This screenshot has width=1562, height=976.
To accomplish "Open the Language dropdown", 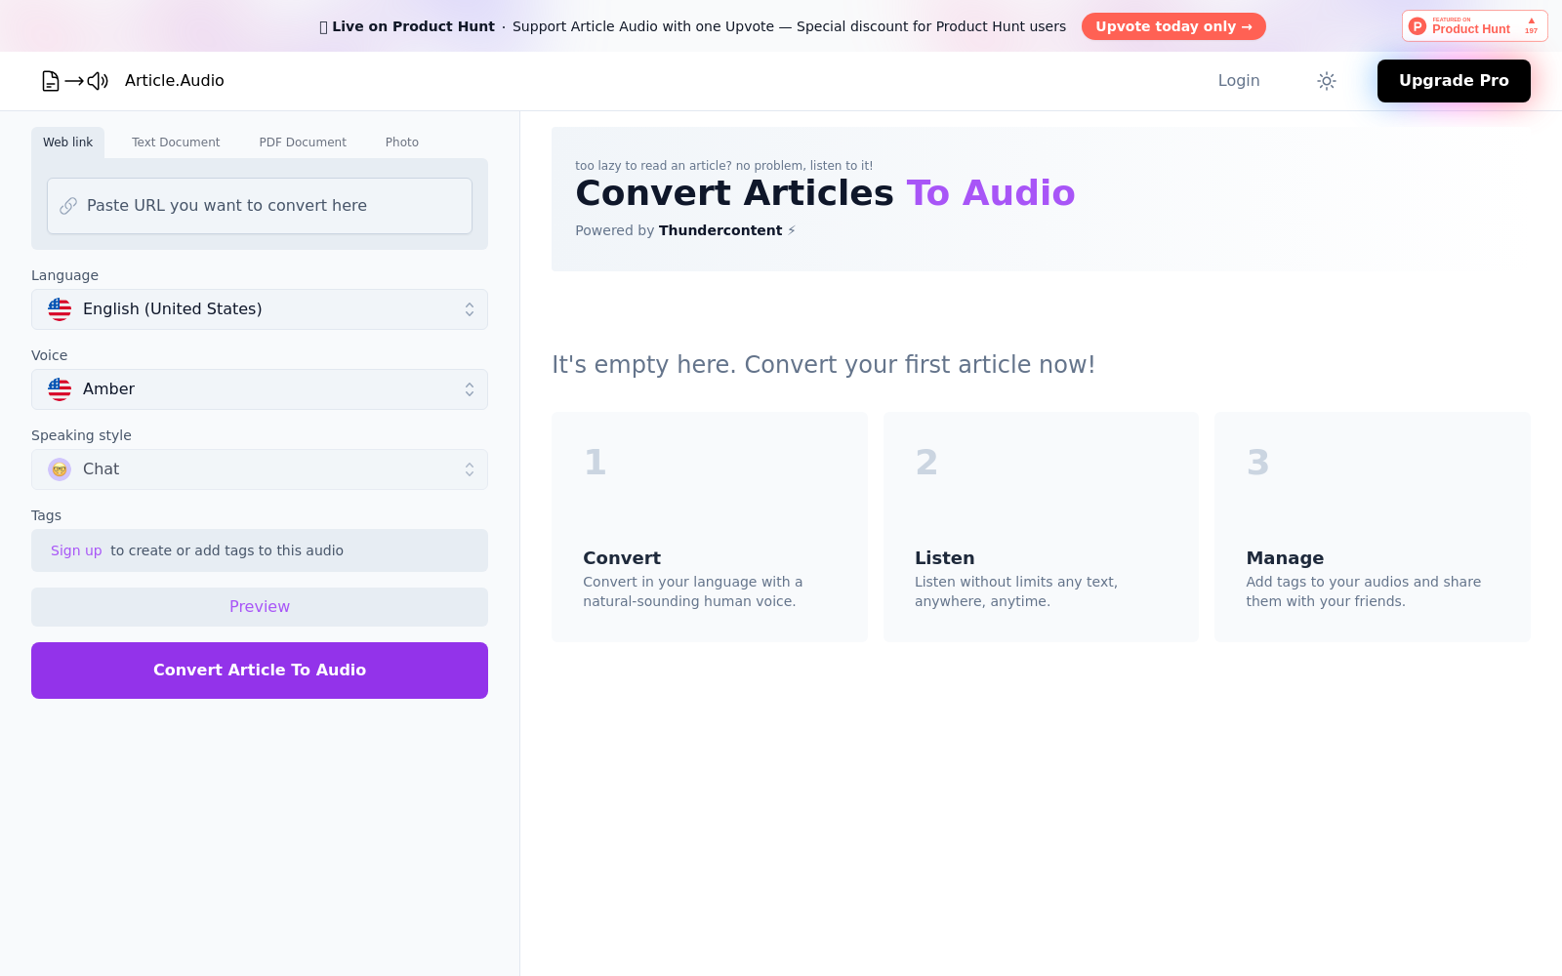I will pos(260,309).
